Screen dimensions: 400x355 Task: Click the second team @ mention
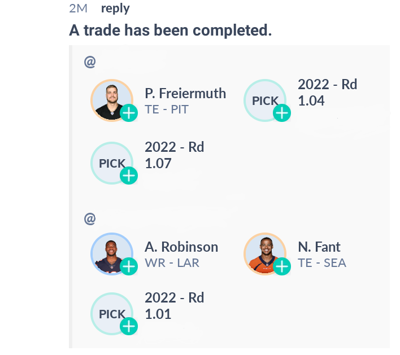(90, 219)
